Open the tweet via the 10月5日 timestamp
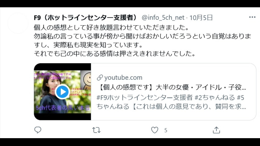The image size is (260, 146). 201,18
